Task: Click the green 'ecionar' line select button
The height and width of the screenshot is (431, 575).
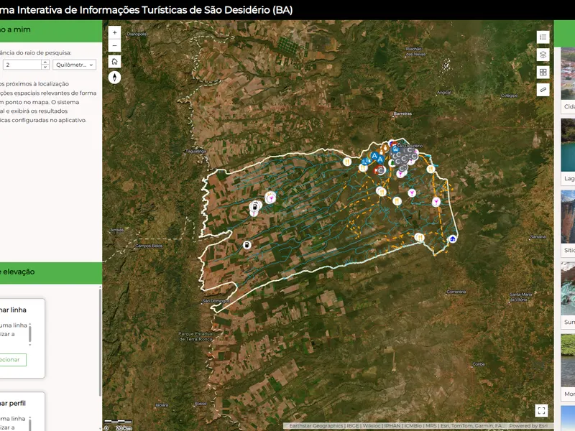Action: coord(12,360)
